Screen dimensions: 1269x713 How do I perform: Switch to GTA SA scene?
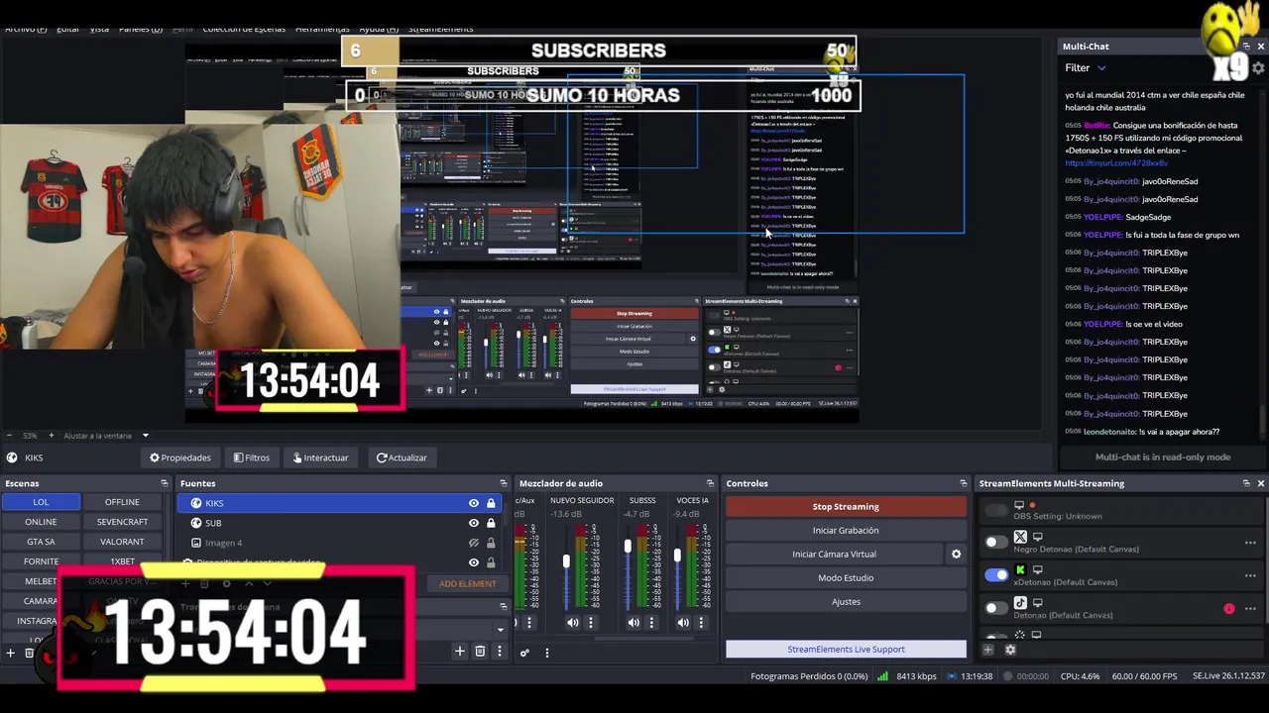[41, 542]
